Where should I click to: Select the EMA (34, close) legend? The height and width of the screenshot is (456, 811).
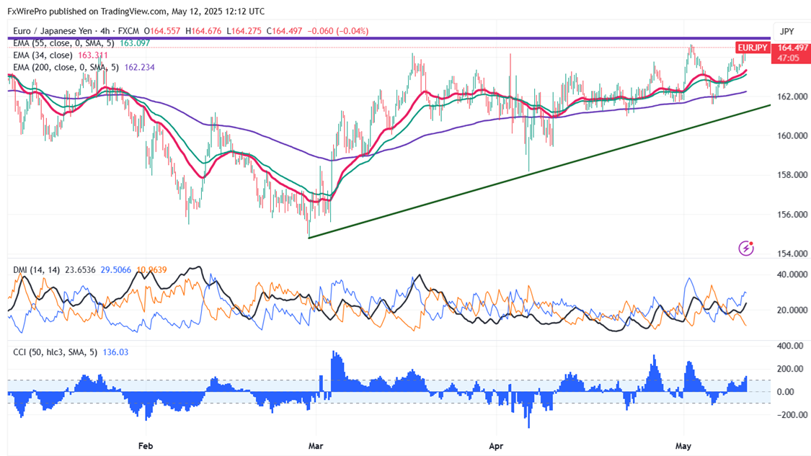click(43, 55)
